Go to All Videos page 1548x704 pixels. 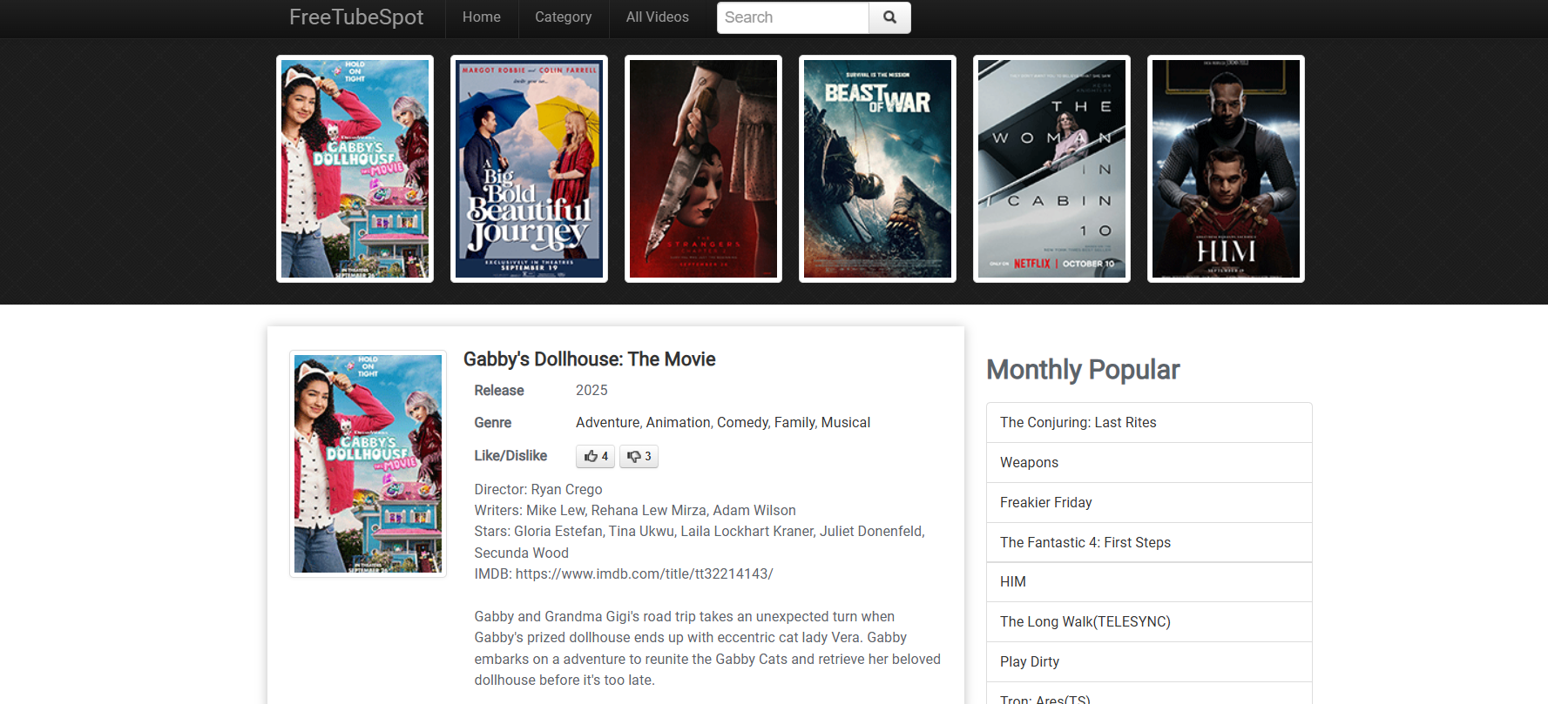tap(657, 17)
